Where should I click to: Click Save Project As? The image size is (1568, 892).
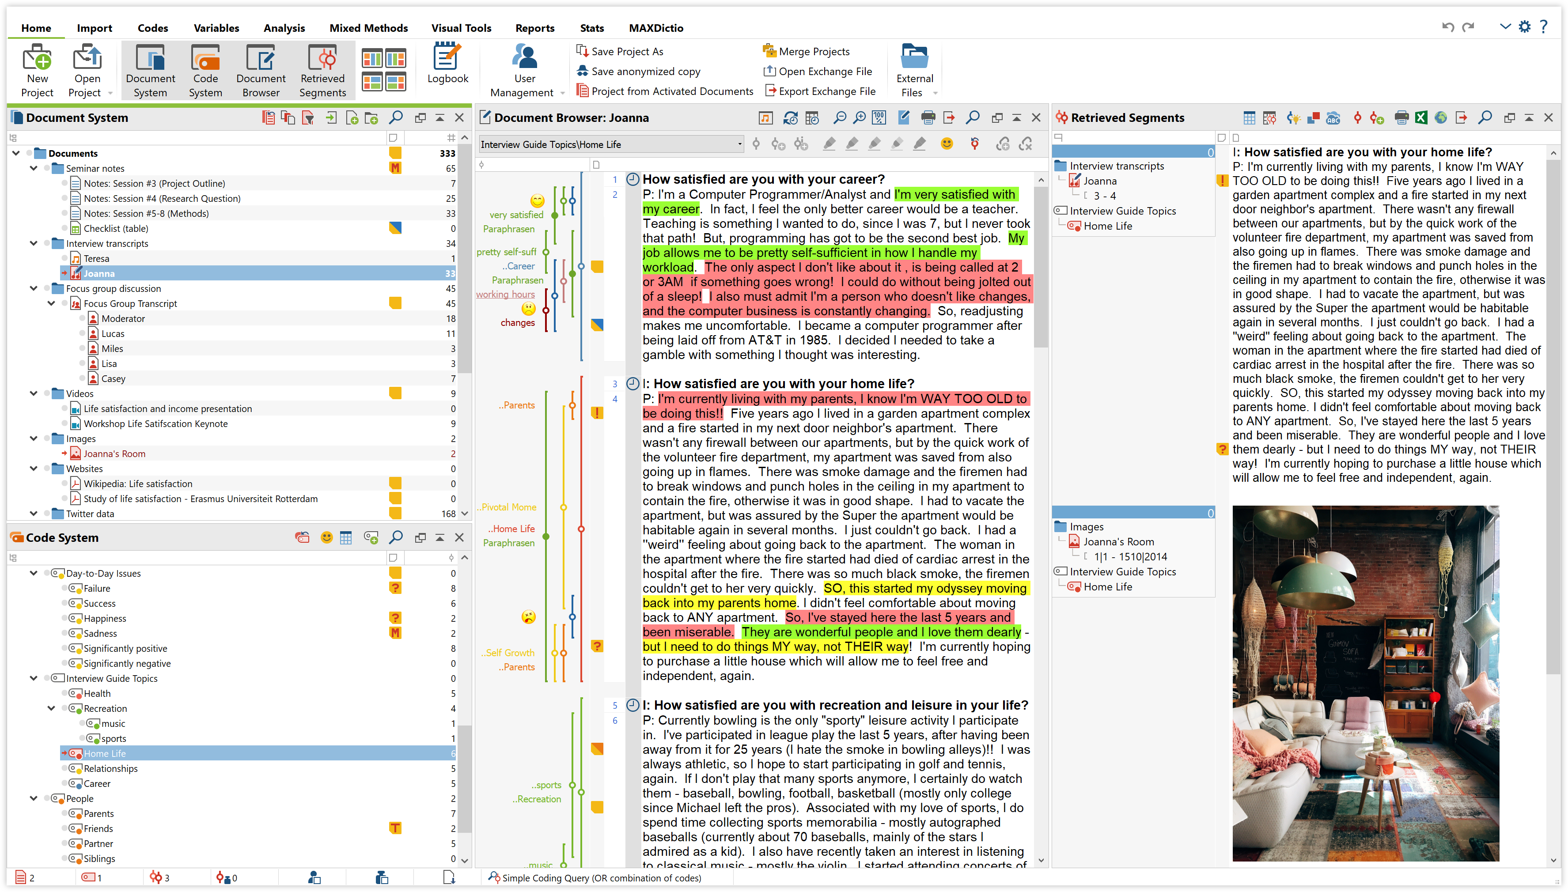620,52
